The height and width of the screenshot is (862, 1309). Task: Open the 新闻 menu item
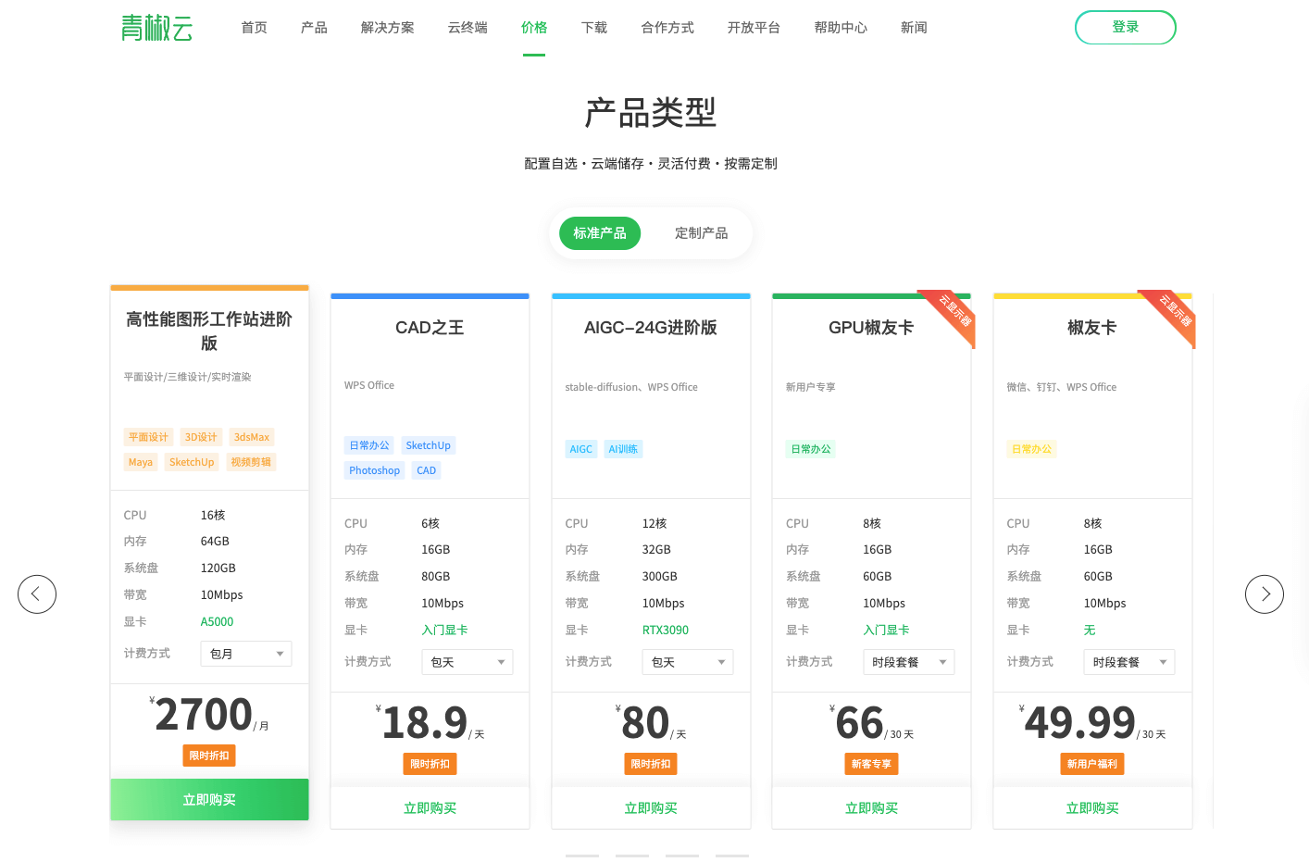[x=914, y=28]
